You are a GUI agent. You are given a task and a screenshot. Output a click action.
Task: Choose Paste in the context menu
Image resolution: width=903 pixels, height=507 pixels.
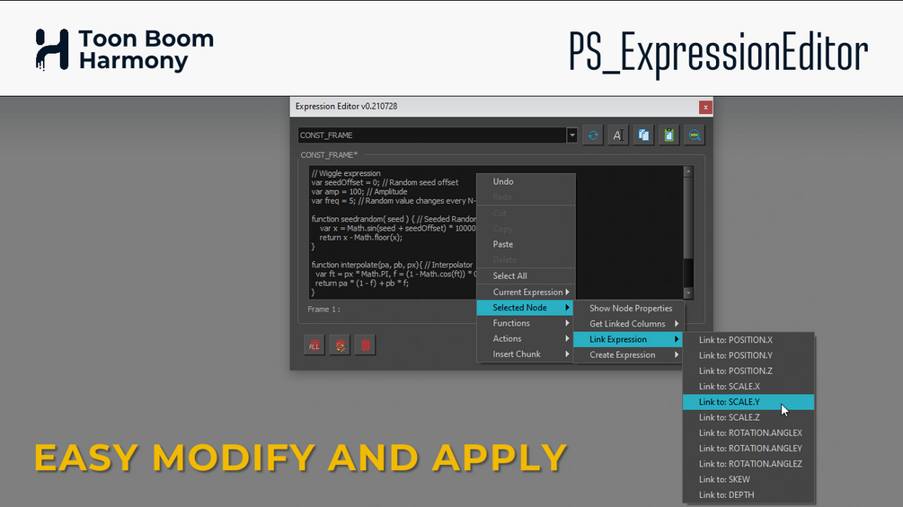[526, 244]
